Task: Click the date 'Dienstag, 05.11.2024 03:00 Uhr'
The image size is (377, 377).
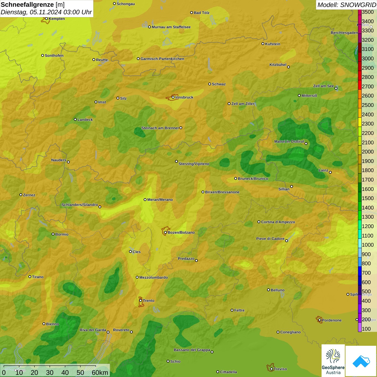Action: (46, 12)
